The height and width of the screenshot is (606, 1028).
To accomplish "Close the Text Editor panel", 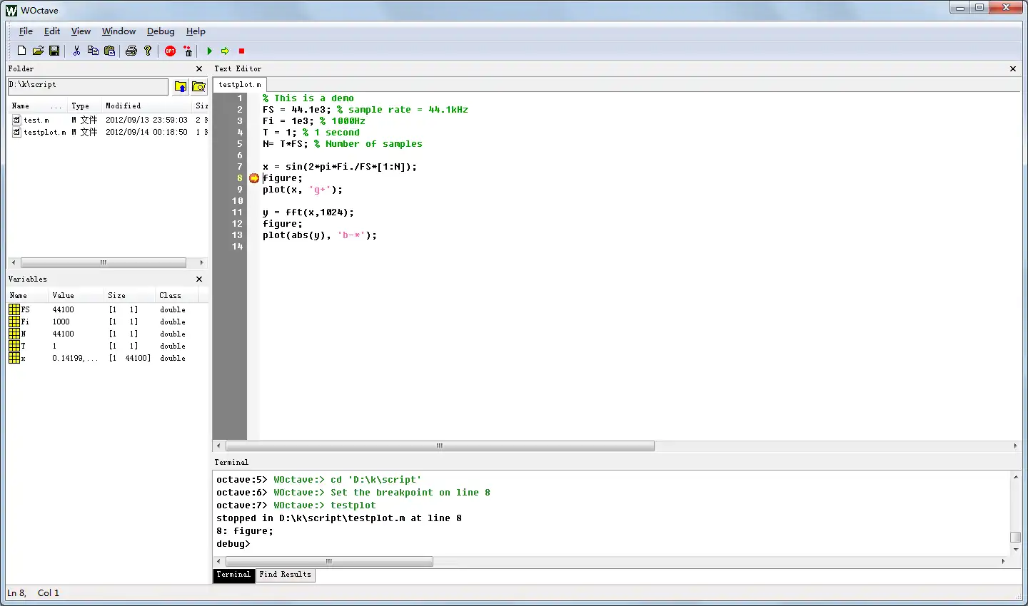I will [1013, 69].
